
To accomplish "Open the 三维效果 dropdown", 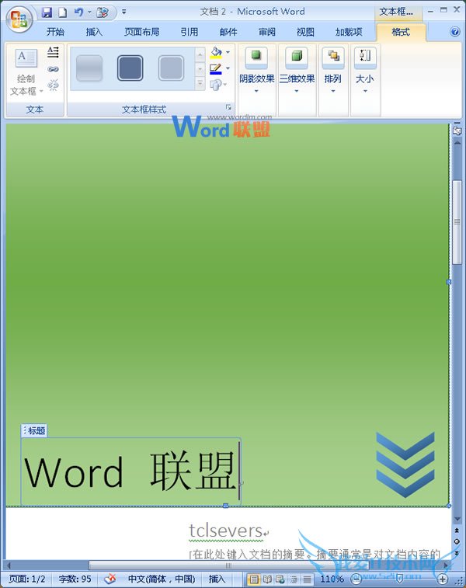I will click(x=297, y=70).
